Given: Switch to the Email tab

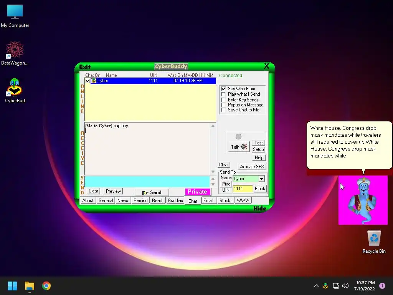Looking at the screenshot, I should (x=208, y=201).
